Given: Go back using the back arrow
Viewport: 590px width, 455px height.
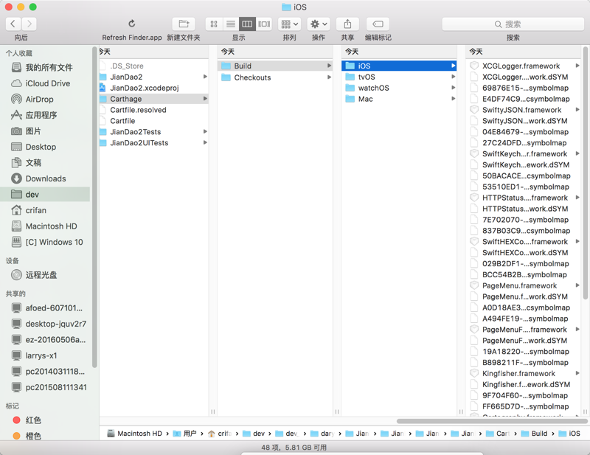Looking at the screenshot, I should [x=13, y=24].
